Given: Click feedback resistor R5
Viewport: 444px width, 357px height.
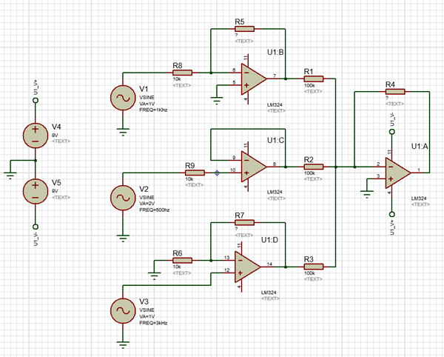Looking at the screenshot, I should [245, 29].
